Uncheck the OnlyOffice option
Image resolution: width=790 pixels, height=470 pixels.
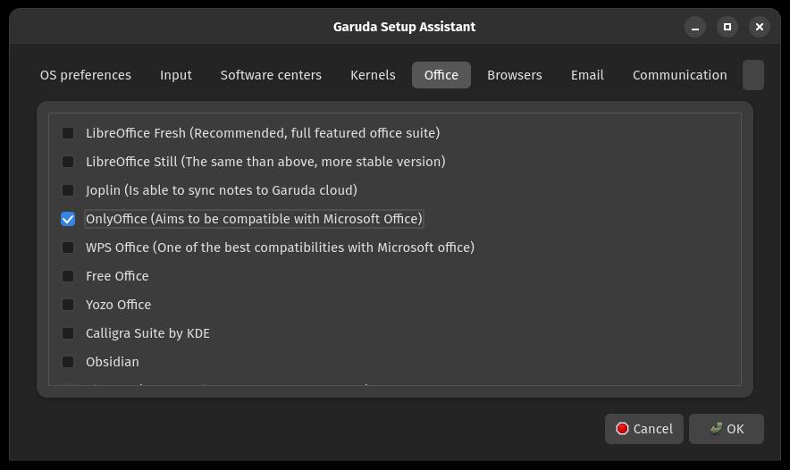tap(68, 219)
